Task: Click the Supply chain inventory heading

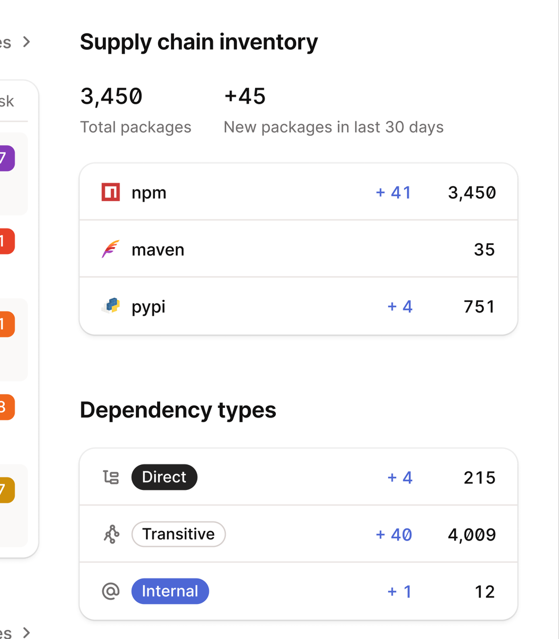Action: click(x=199, y=42)
